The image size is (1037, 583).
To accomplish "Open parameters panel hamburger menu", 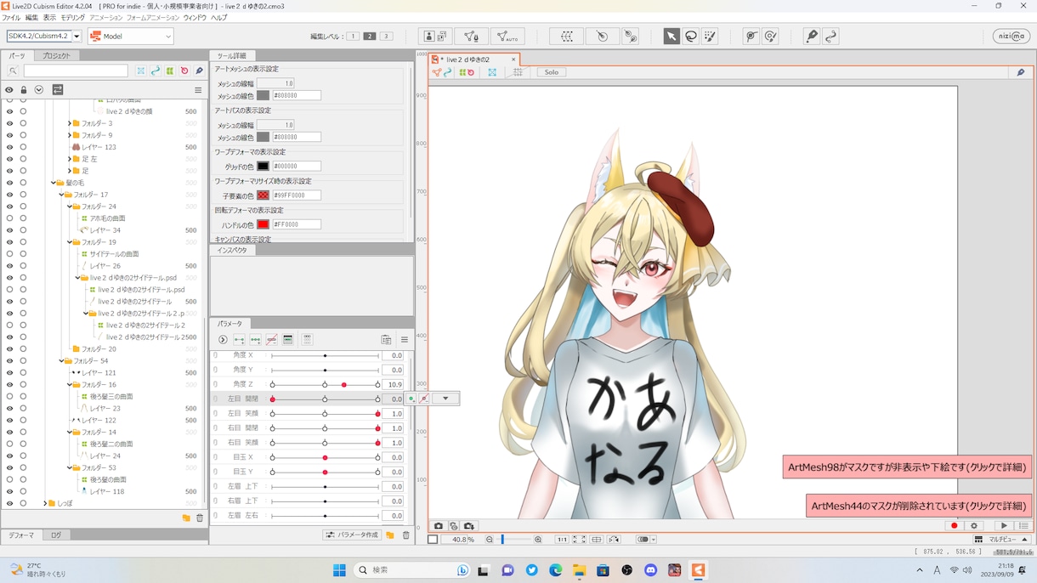I will 405,340.
